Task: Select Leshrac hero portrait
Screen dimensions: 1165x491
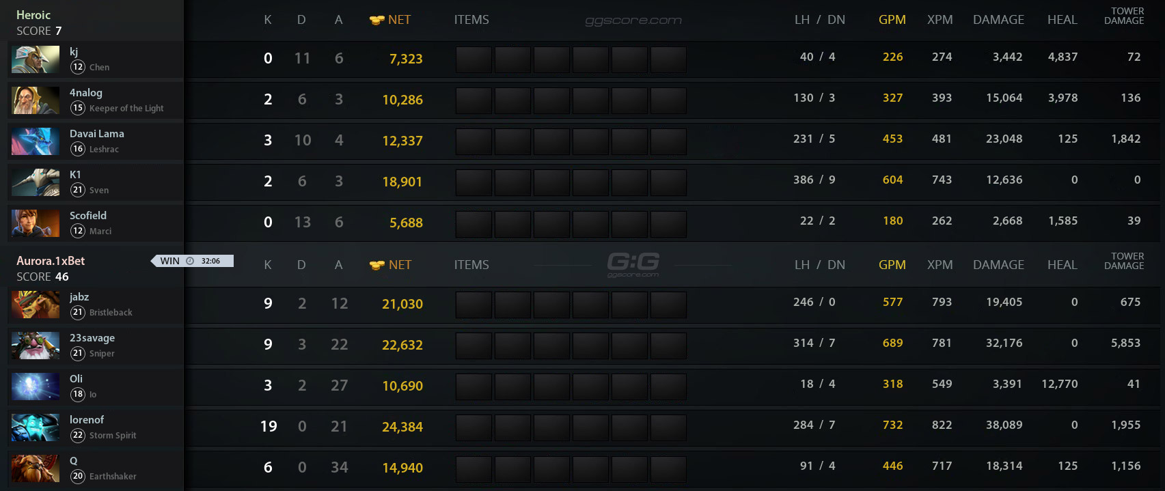Action: (36, 141)
